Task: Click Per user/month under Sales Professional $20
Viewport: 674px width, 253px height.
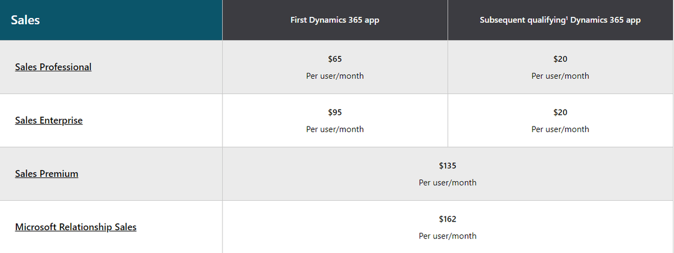Action: click(x=560, y=76)
